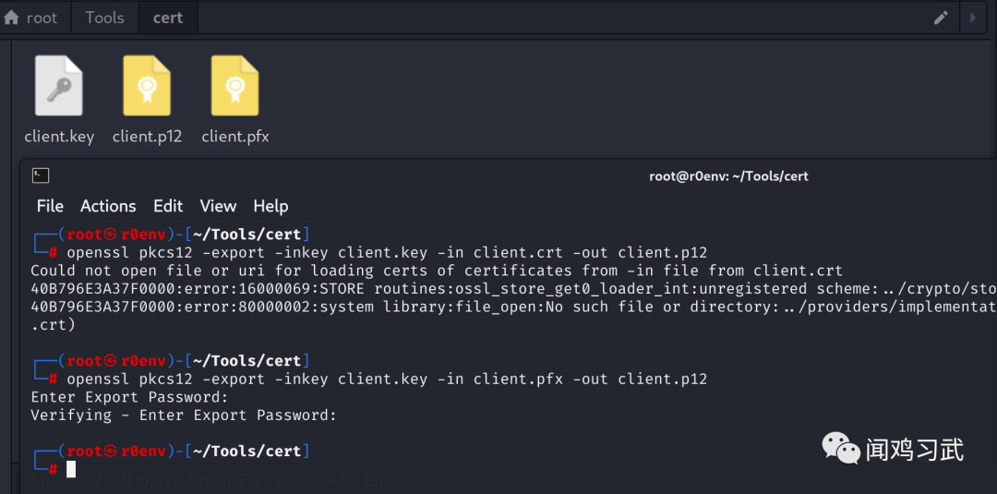Click the terminal title root@r0env: ~/Tools/cert
The width and height of the screenshot is (997, 494).
(728, 175)
